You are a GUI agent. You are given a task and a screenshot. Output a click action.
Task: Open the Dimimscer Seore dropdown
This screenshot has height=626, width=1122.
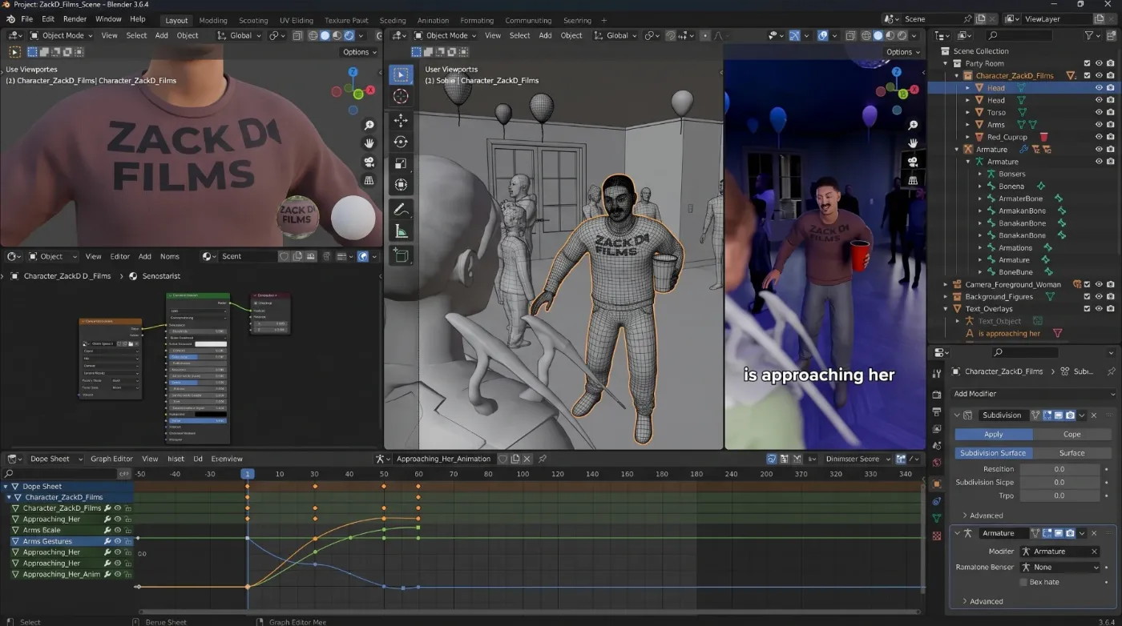tap(858, 459)
